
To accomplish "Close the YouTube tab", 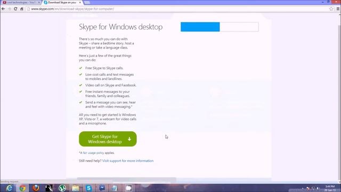I will 39,2.
